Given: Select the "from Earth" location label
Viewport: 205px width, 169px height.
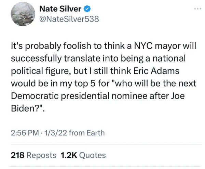Looking at the screenshot, I should (x=86, y=133).
